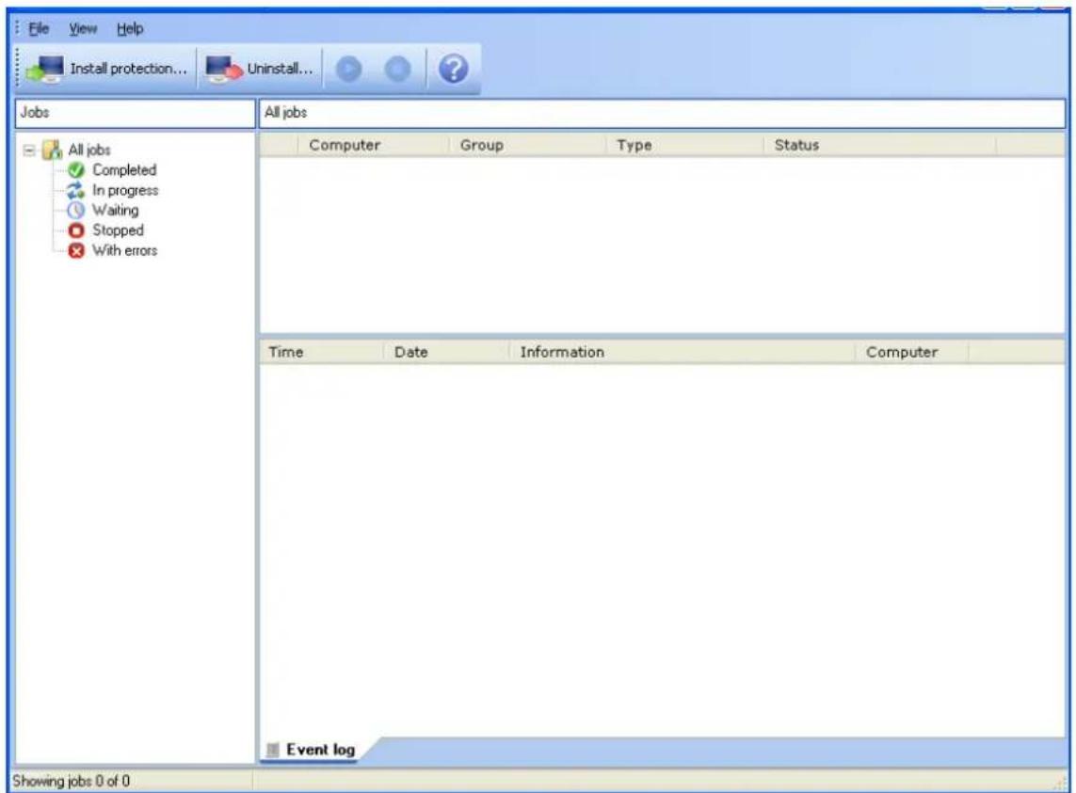Click the All jobs list panel header
Image resolution: width=1076 pixels, height=793 pixels.
pos(662,113)
